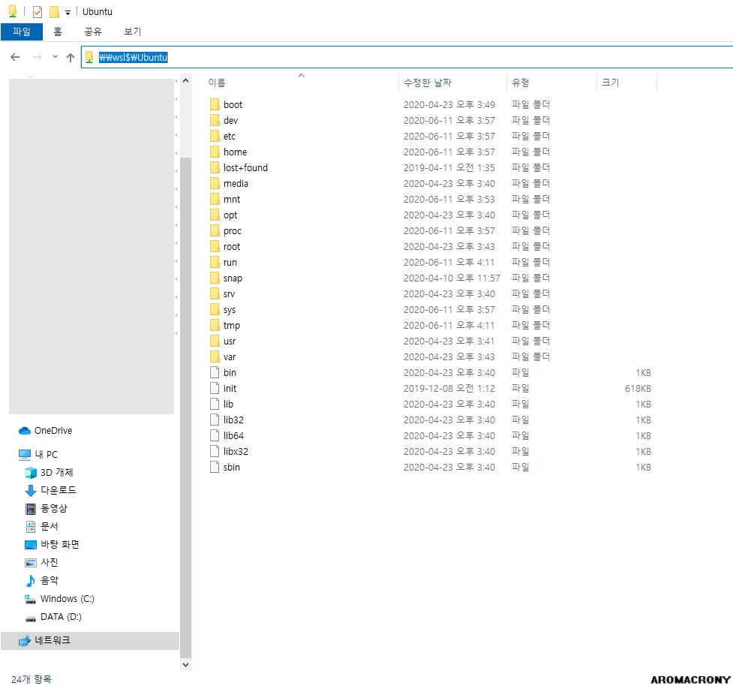
Task: Open the recent locations dropdown arrow
Action: tap(55, 57)
